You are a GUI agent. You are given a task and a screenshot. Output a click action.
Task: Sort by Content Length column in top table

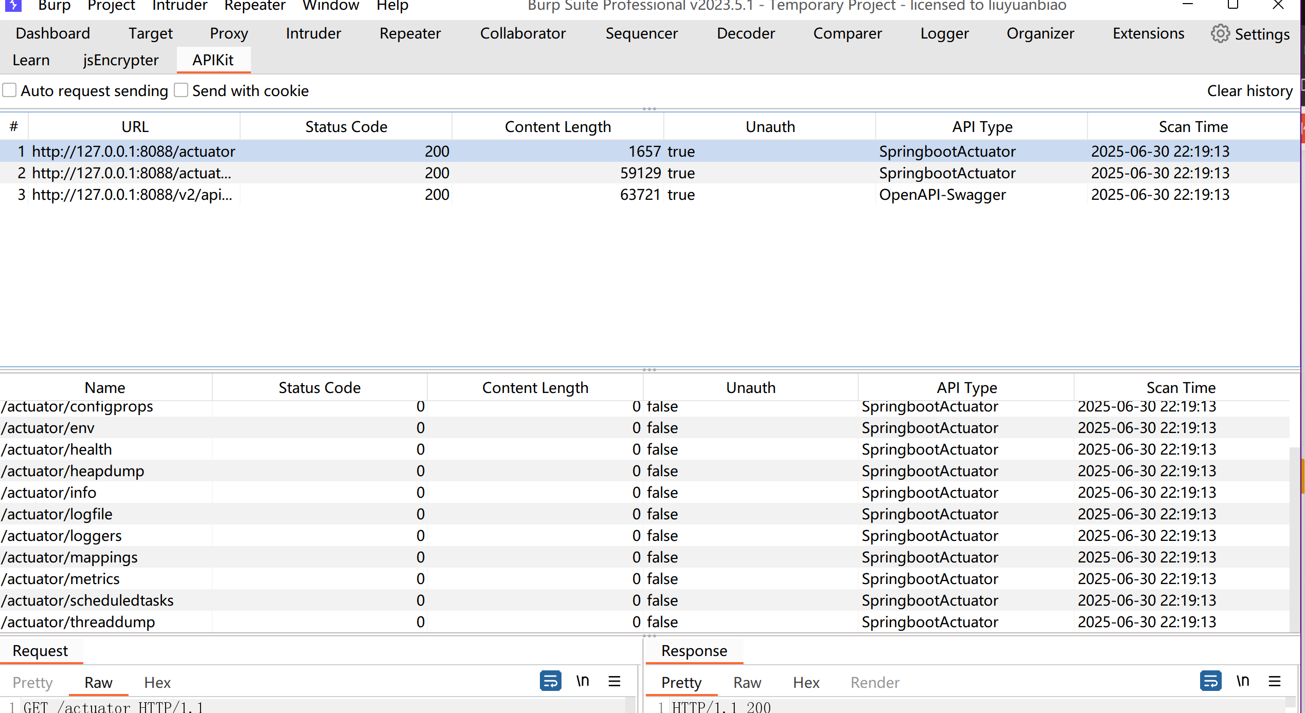click(x=557, y=126)
